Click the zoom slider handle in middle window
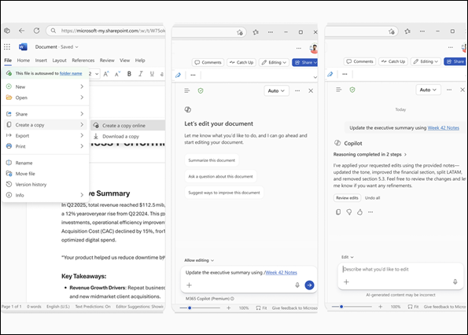This screenshot has width=468, height=335. tap(190, 307)
